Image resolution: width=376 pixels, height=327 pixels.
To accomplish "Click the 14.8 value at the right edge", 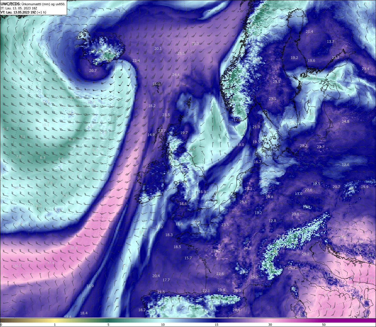I will 370,255.
